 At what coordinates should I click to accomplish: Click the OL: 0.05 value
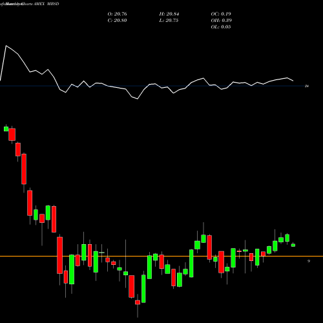click(x=221, y=27)
